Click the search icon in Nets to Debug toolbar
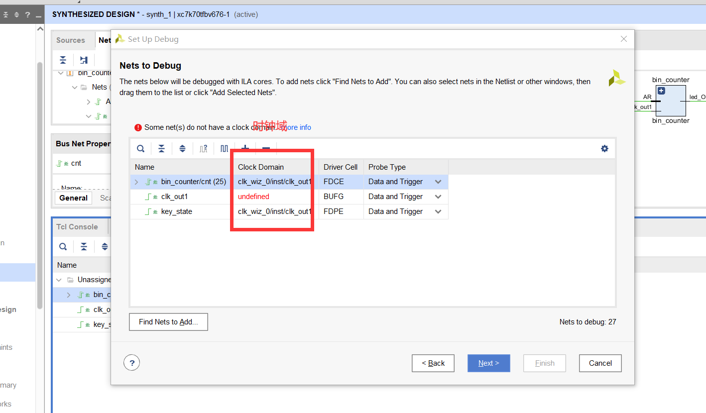This screenshot has width=706, height=413. 141,149
